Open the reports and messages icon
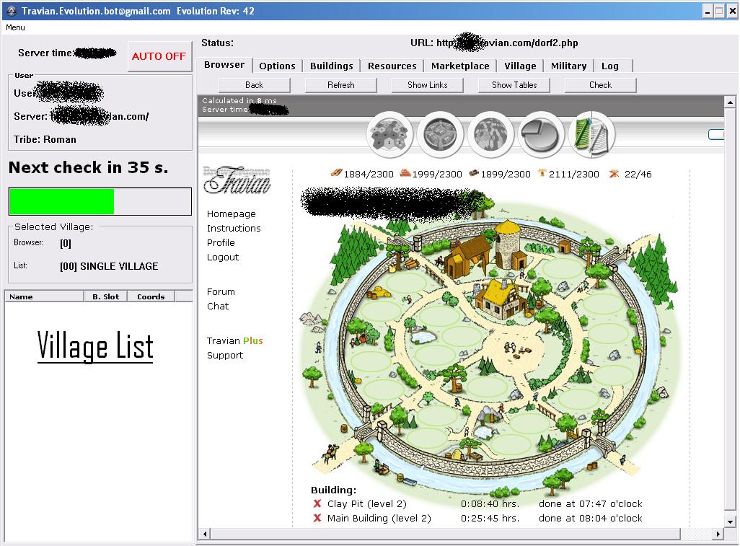This screenshot has height=546, width=740. [591, 134]
